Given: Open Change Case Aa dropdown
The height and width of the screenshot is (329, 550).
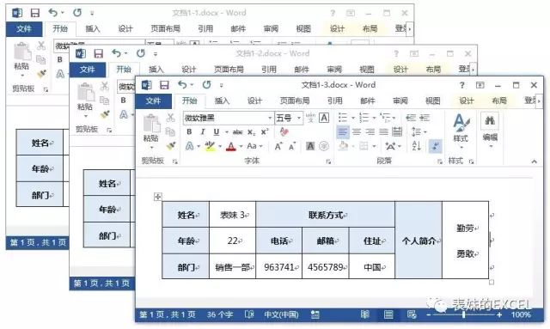Looking at the screenshot, I should [254, 146].
